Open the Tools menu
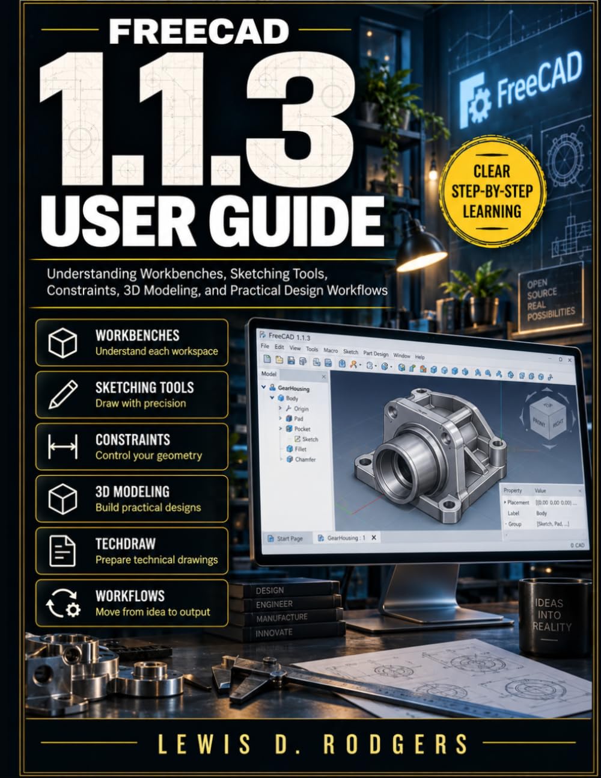Viewport: 601px width, 778px height. pos(312,349)
